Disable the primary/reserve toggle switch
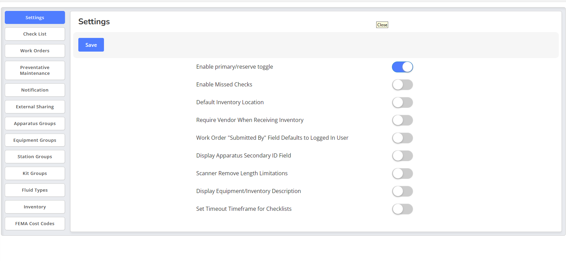566x261 pixels. coord(403,67)
